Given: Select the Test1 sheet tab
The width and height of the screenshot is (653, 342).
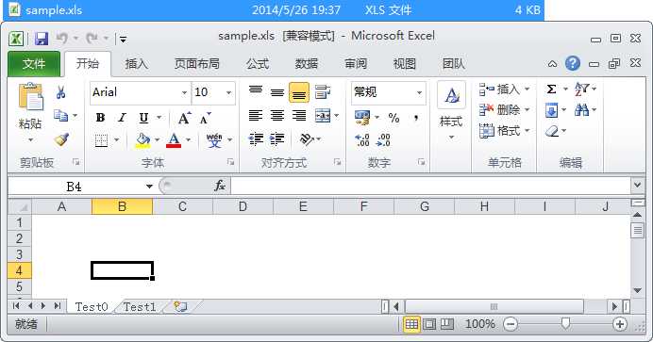Looking at the screenshot, I should 140,307.
